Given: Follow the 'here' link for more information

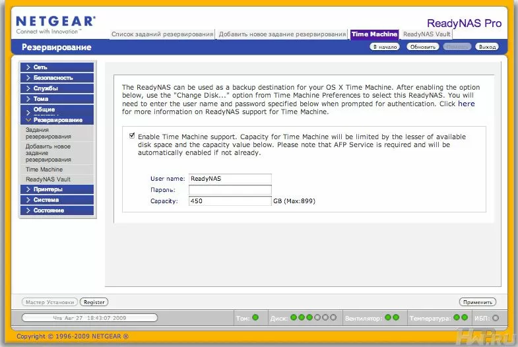Looking at the screenshot, I should (x=466, y=104).
